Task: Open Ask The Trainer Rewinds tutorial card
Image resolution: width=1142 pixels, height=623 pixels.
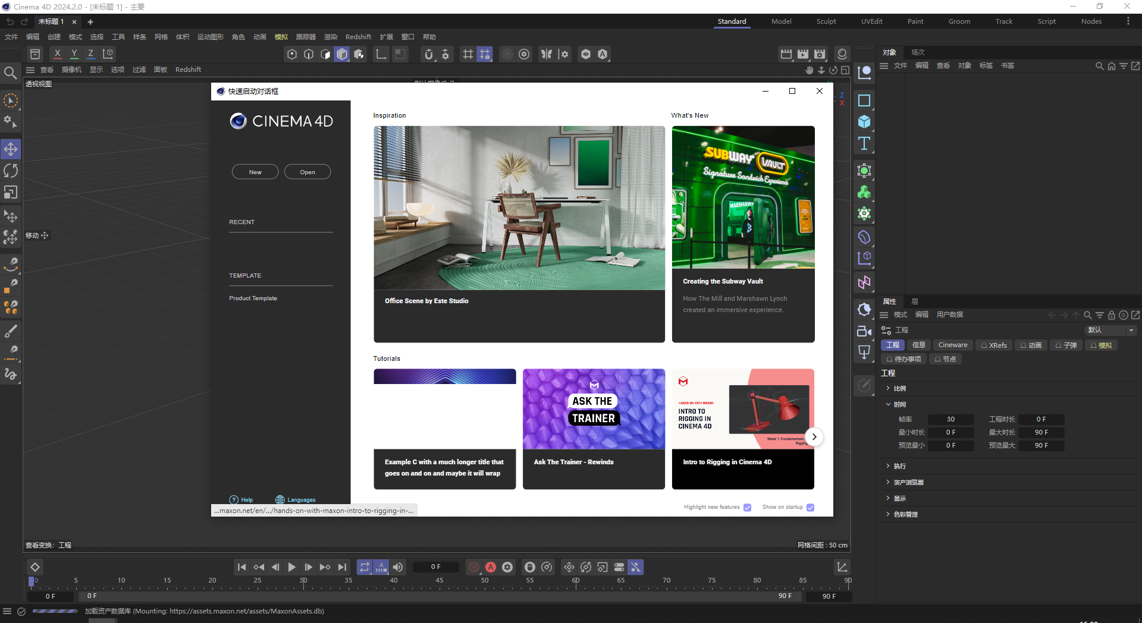Action: pos(594,429)
